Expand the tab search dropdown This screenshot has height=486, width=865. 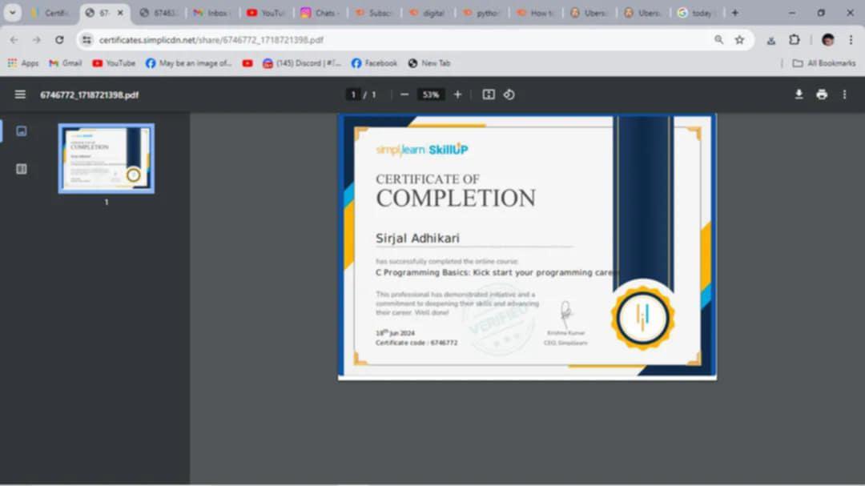pyautogui.click(x=12, y=13)
